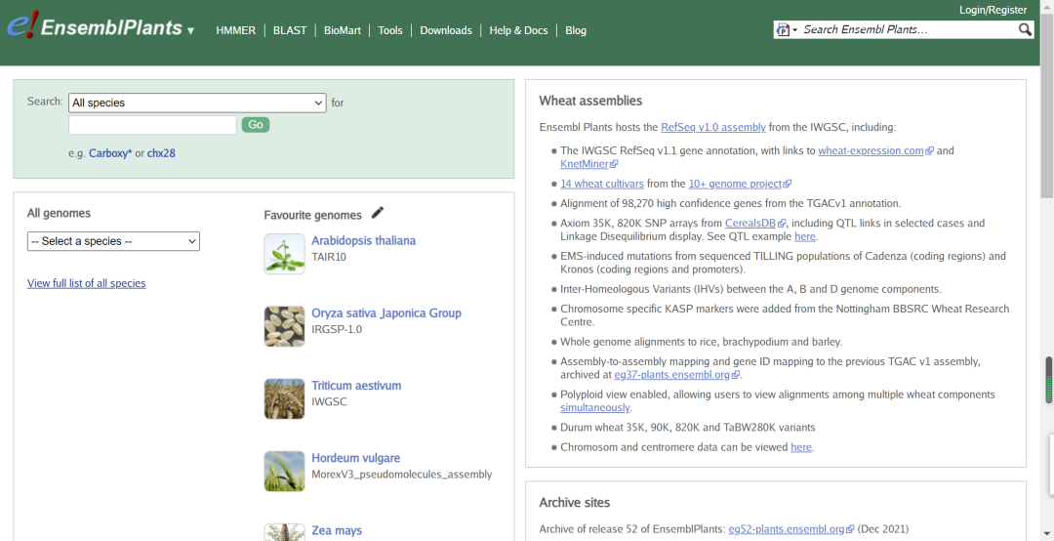The width and height of the screenshot is (1054, 541).
Task: Click the 'Archive sites' heading text
Action: pos(575,503)
